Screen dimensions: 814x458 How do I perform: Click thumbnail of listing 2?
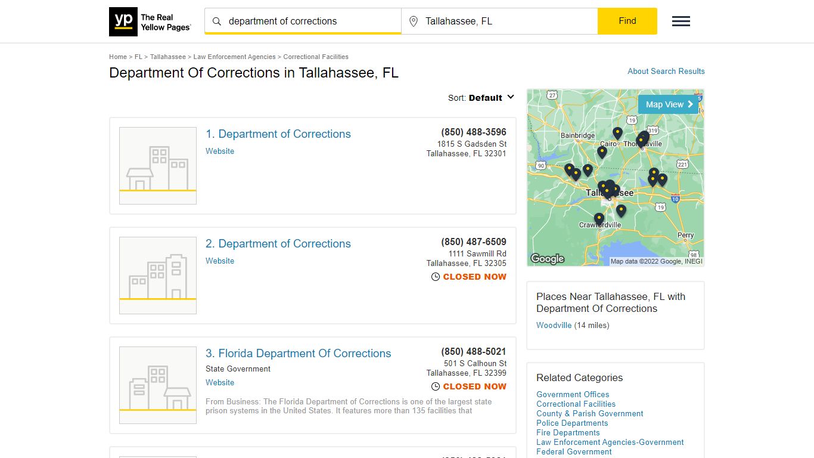158,276
